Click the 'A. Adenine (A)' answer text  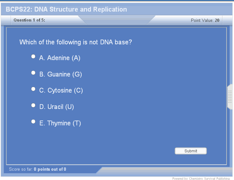pyautogui.click(x=60, y=58)
